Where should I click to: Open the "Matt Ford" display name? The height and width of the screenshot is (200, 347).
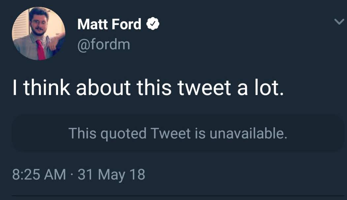pyautogui.click(x=109, y=24)
